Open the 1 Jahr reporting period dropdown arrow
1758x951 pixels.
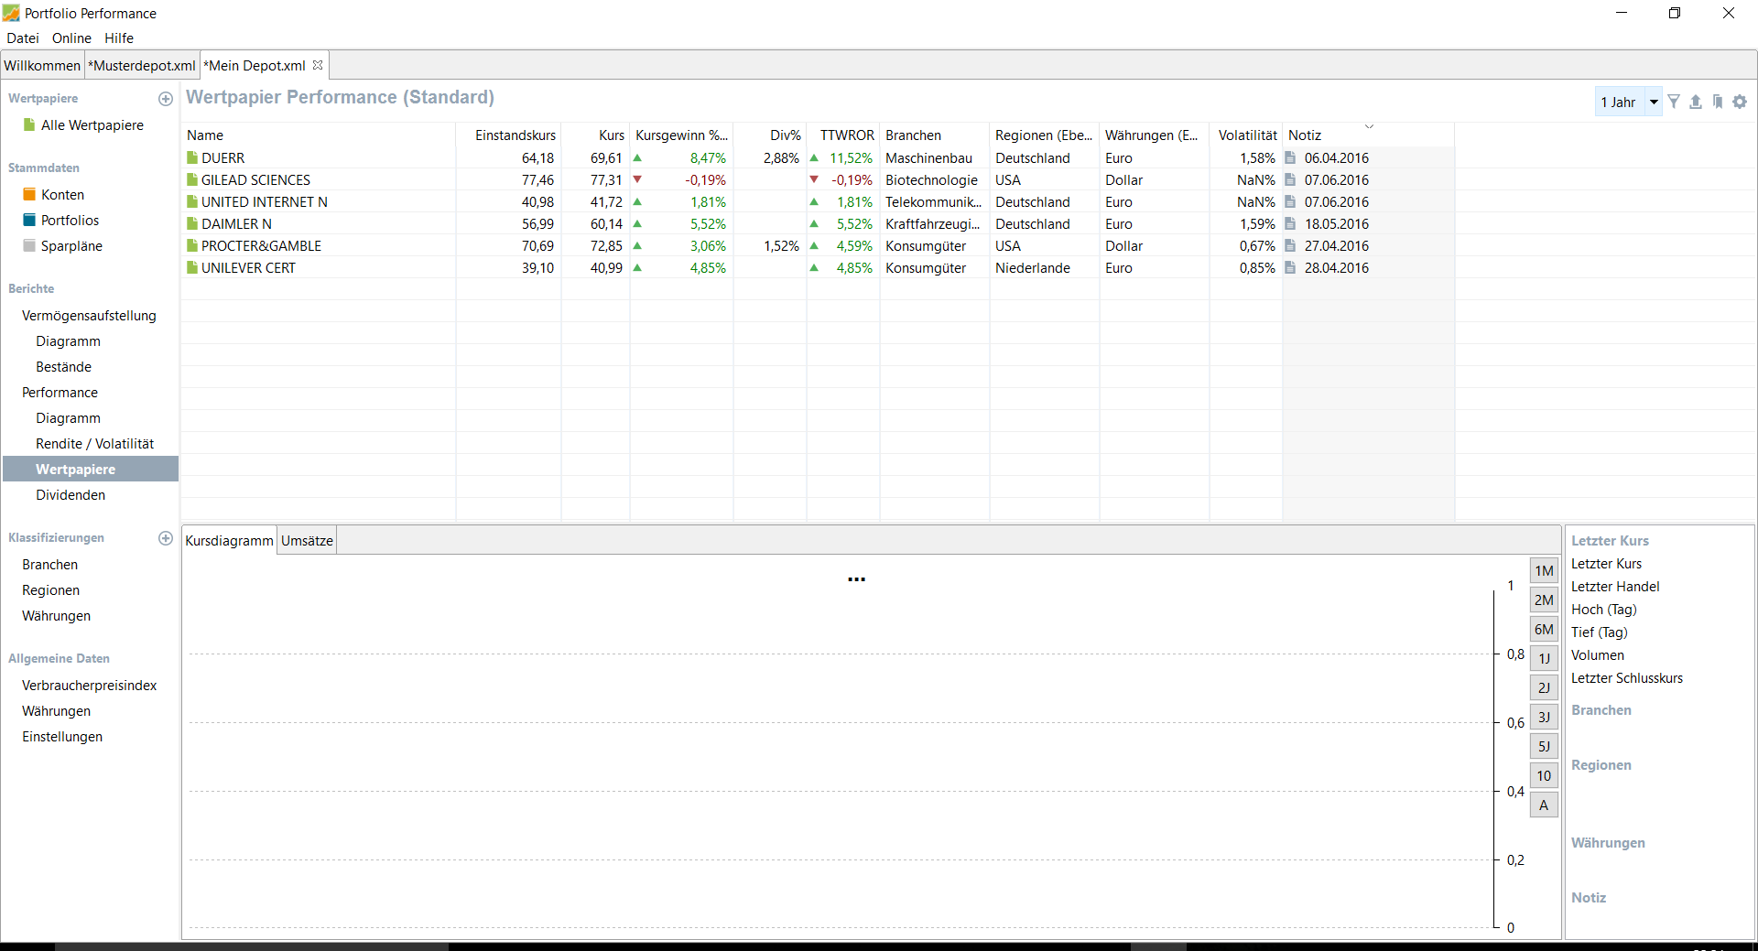[x=1654, y=102]
